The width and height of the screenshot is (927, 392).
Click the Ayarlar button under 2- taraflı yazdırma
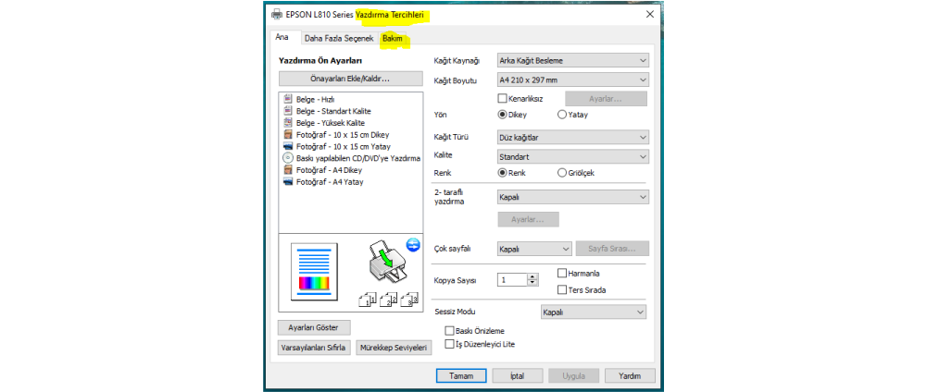[x=528, y=220]
